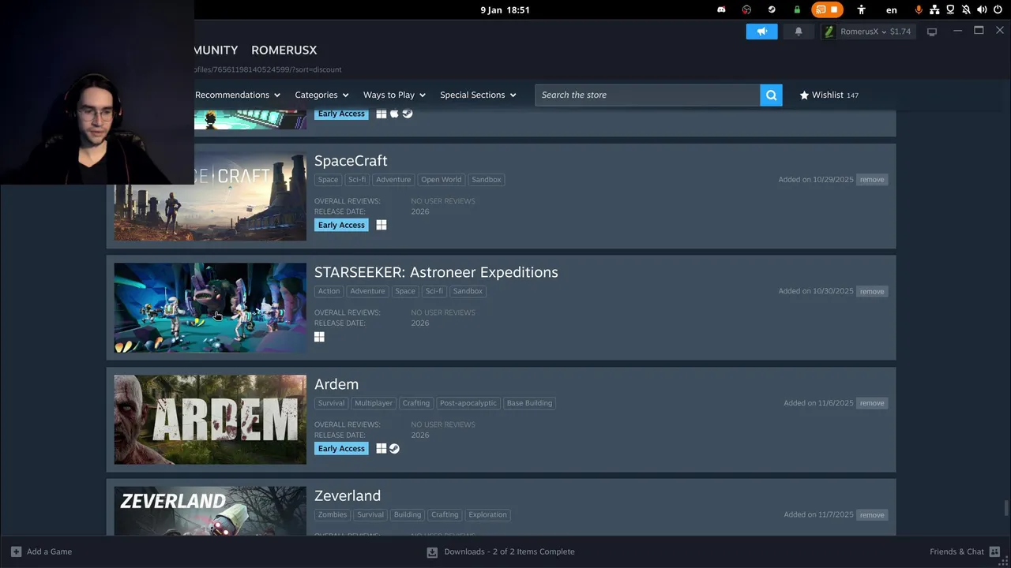Click the Early Access label on Ardem
The width and height of the screenshot is (1011, 568).
pyautogui.click(x=341, y=448)
